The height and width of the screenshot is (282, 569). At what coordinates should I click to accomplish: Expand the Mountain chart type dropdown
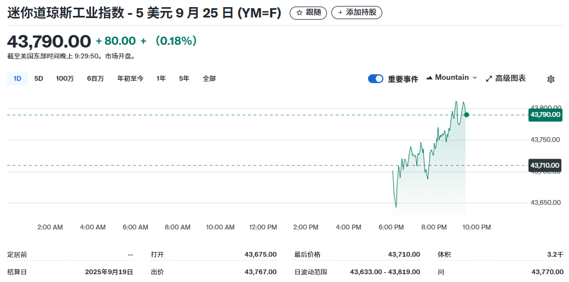(451, 78)
